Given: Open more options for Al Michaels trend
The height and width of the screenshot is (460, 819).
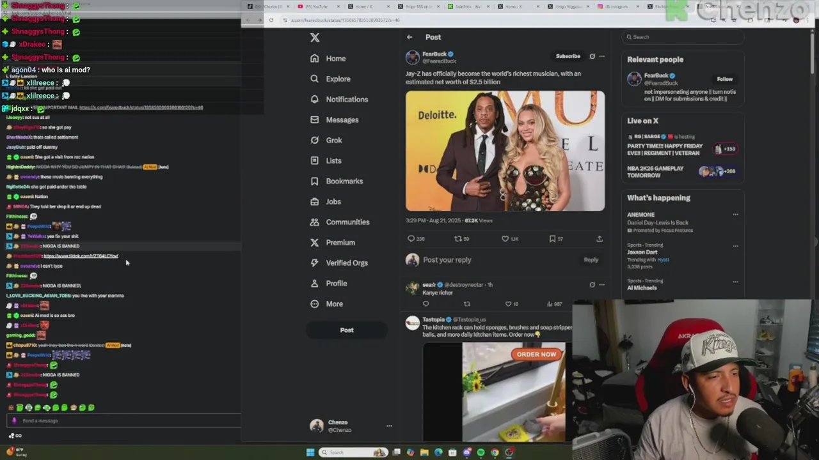Looking at the screenshot, I should pos(735,281).
